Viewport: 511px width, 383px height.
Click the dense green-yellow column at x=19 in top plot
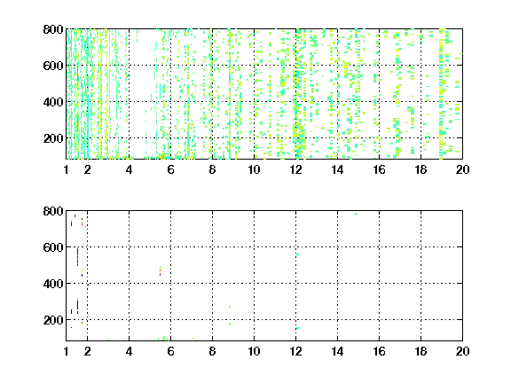tap(441, 94)
